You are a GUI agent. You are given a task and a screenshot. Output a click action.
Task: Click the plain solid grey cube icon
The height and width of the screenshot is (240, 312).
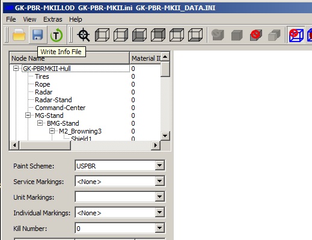click(x=237, y=35)
